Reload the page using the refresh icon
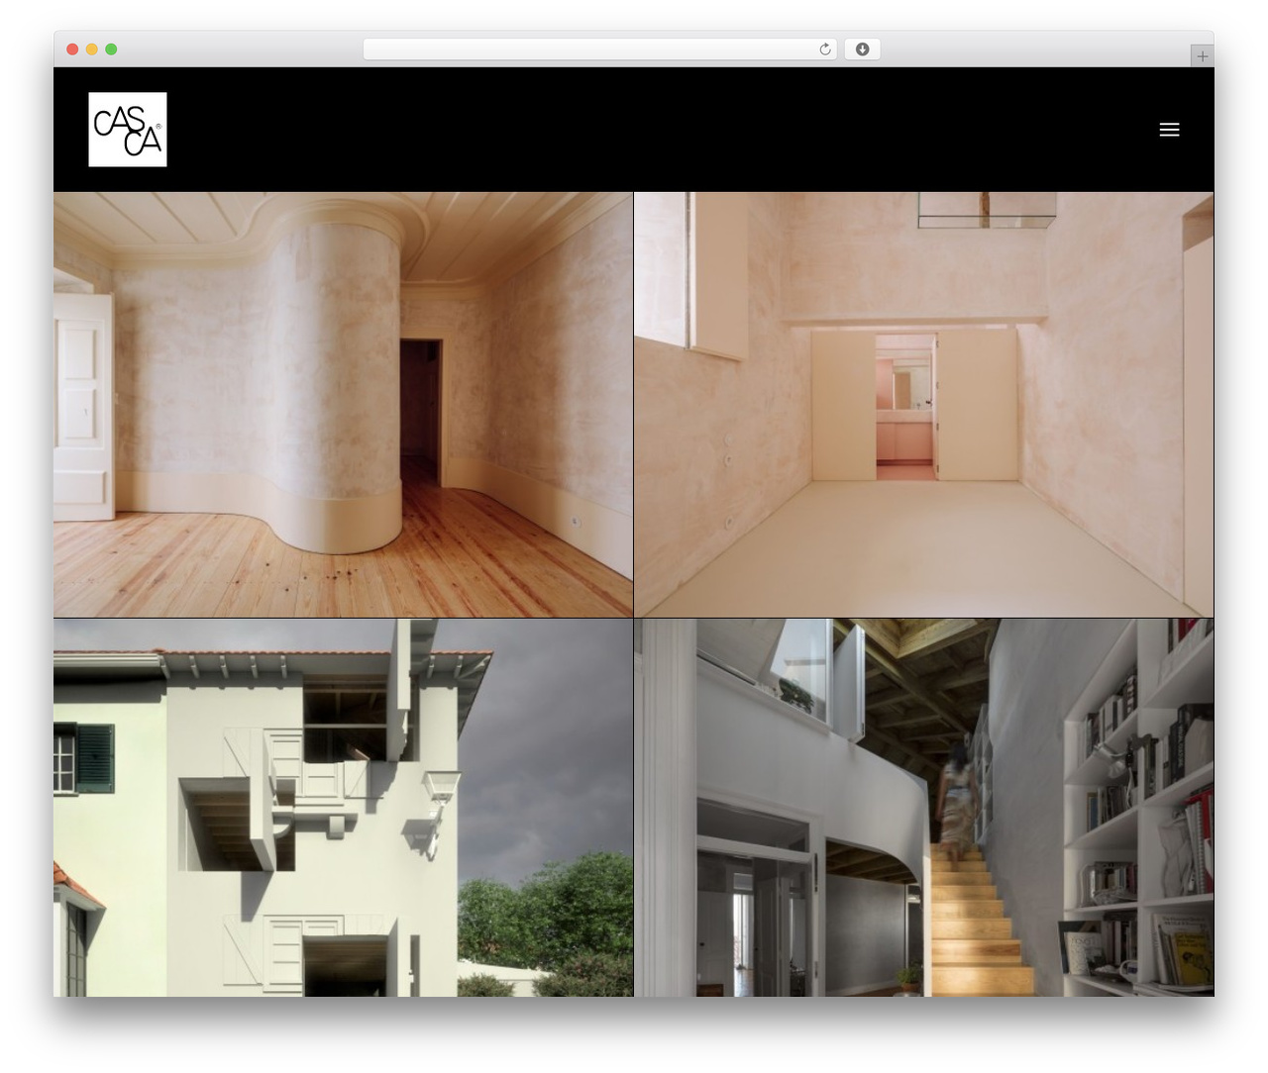Screen dimensions: 1268x1073 tap(825, 49)
